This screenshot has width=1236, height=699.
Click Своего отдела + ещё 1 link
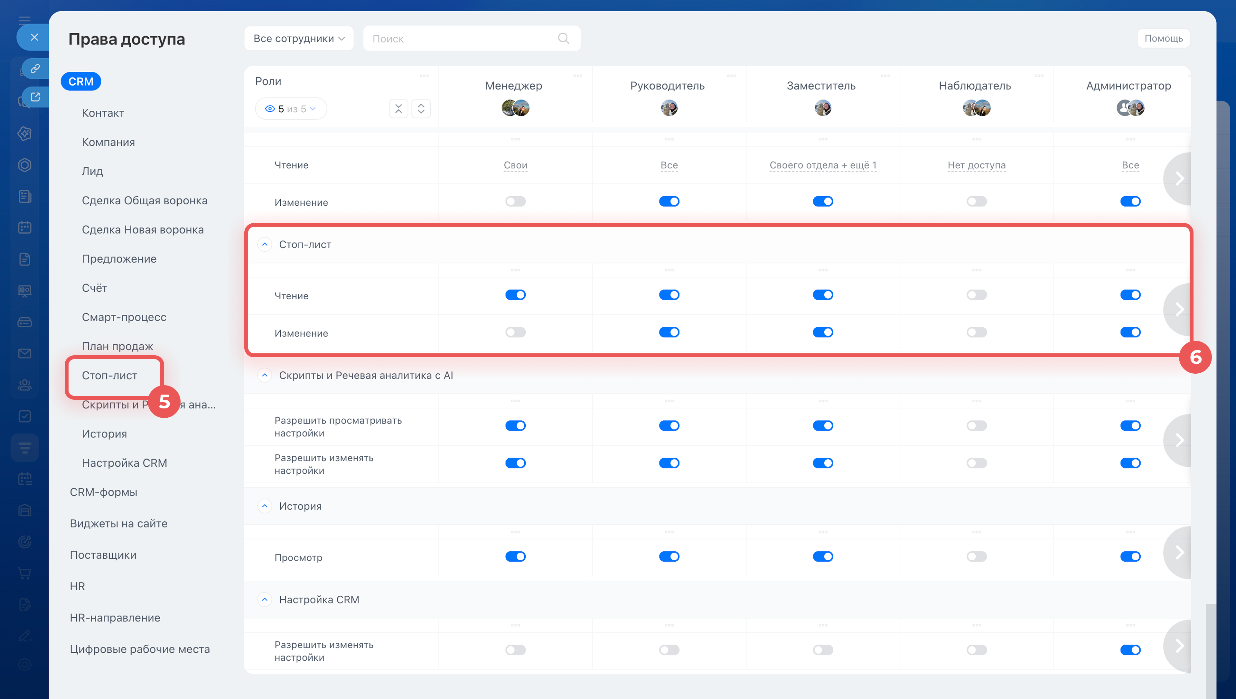tap(823, 165)
